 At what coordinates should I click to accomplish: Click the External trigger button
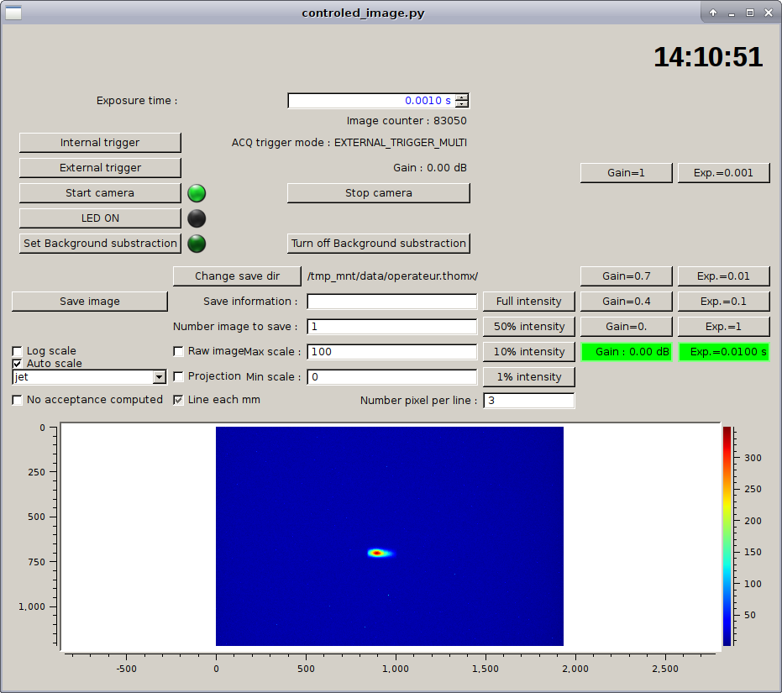click(100, 168)
